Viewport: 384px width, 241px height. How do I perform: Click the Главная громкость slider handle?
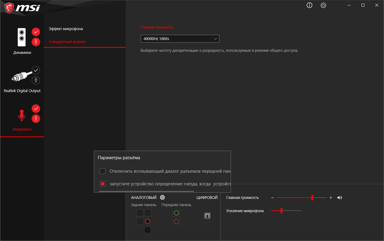(312, 198)
